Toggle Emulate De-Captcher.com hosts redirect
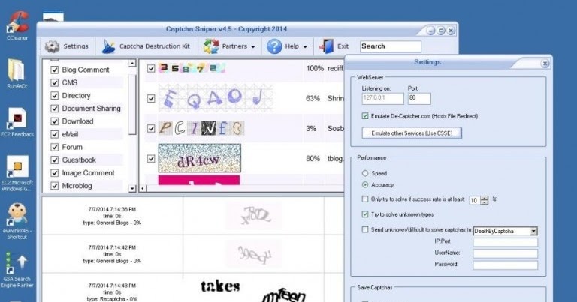The width and height of the screenshot is (577, 302). pos(365,116)
